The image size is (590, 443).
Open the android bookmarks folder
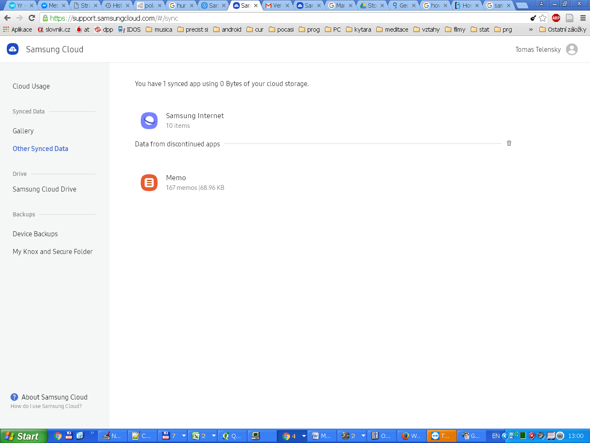coord(227,30)
